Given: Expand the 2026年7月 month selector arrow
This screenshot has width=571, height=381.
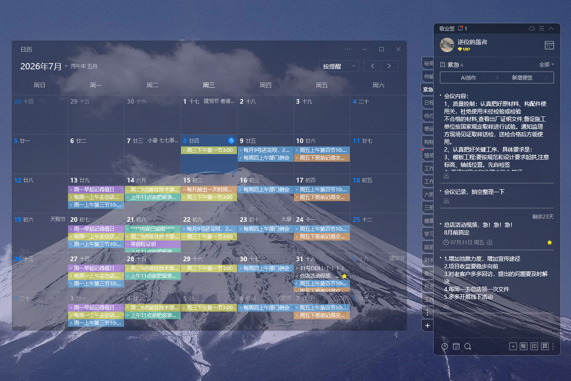Looking at the screenshot, I should tap(66, 66).
